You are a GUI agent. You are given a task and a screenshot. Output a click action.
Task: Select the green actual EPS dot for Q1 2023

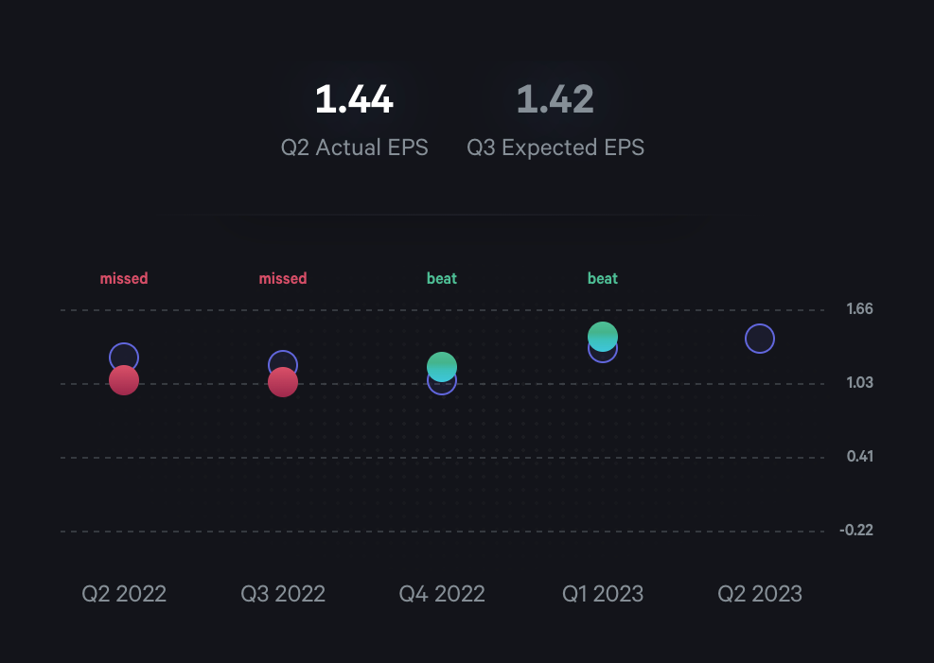[603, 336]
